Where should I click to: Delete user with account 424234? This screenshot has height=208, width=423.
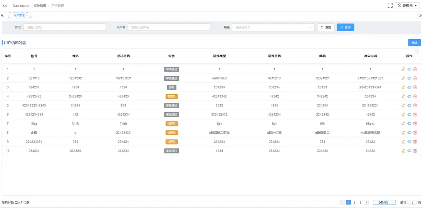click(415, 87)
